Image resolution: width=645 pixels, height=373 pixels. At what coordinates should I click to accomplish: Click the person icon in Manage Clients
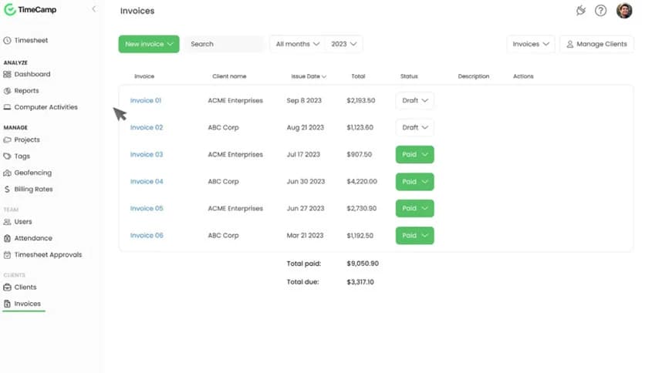click(x=569, y=44)
